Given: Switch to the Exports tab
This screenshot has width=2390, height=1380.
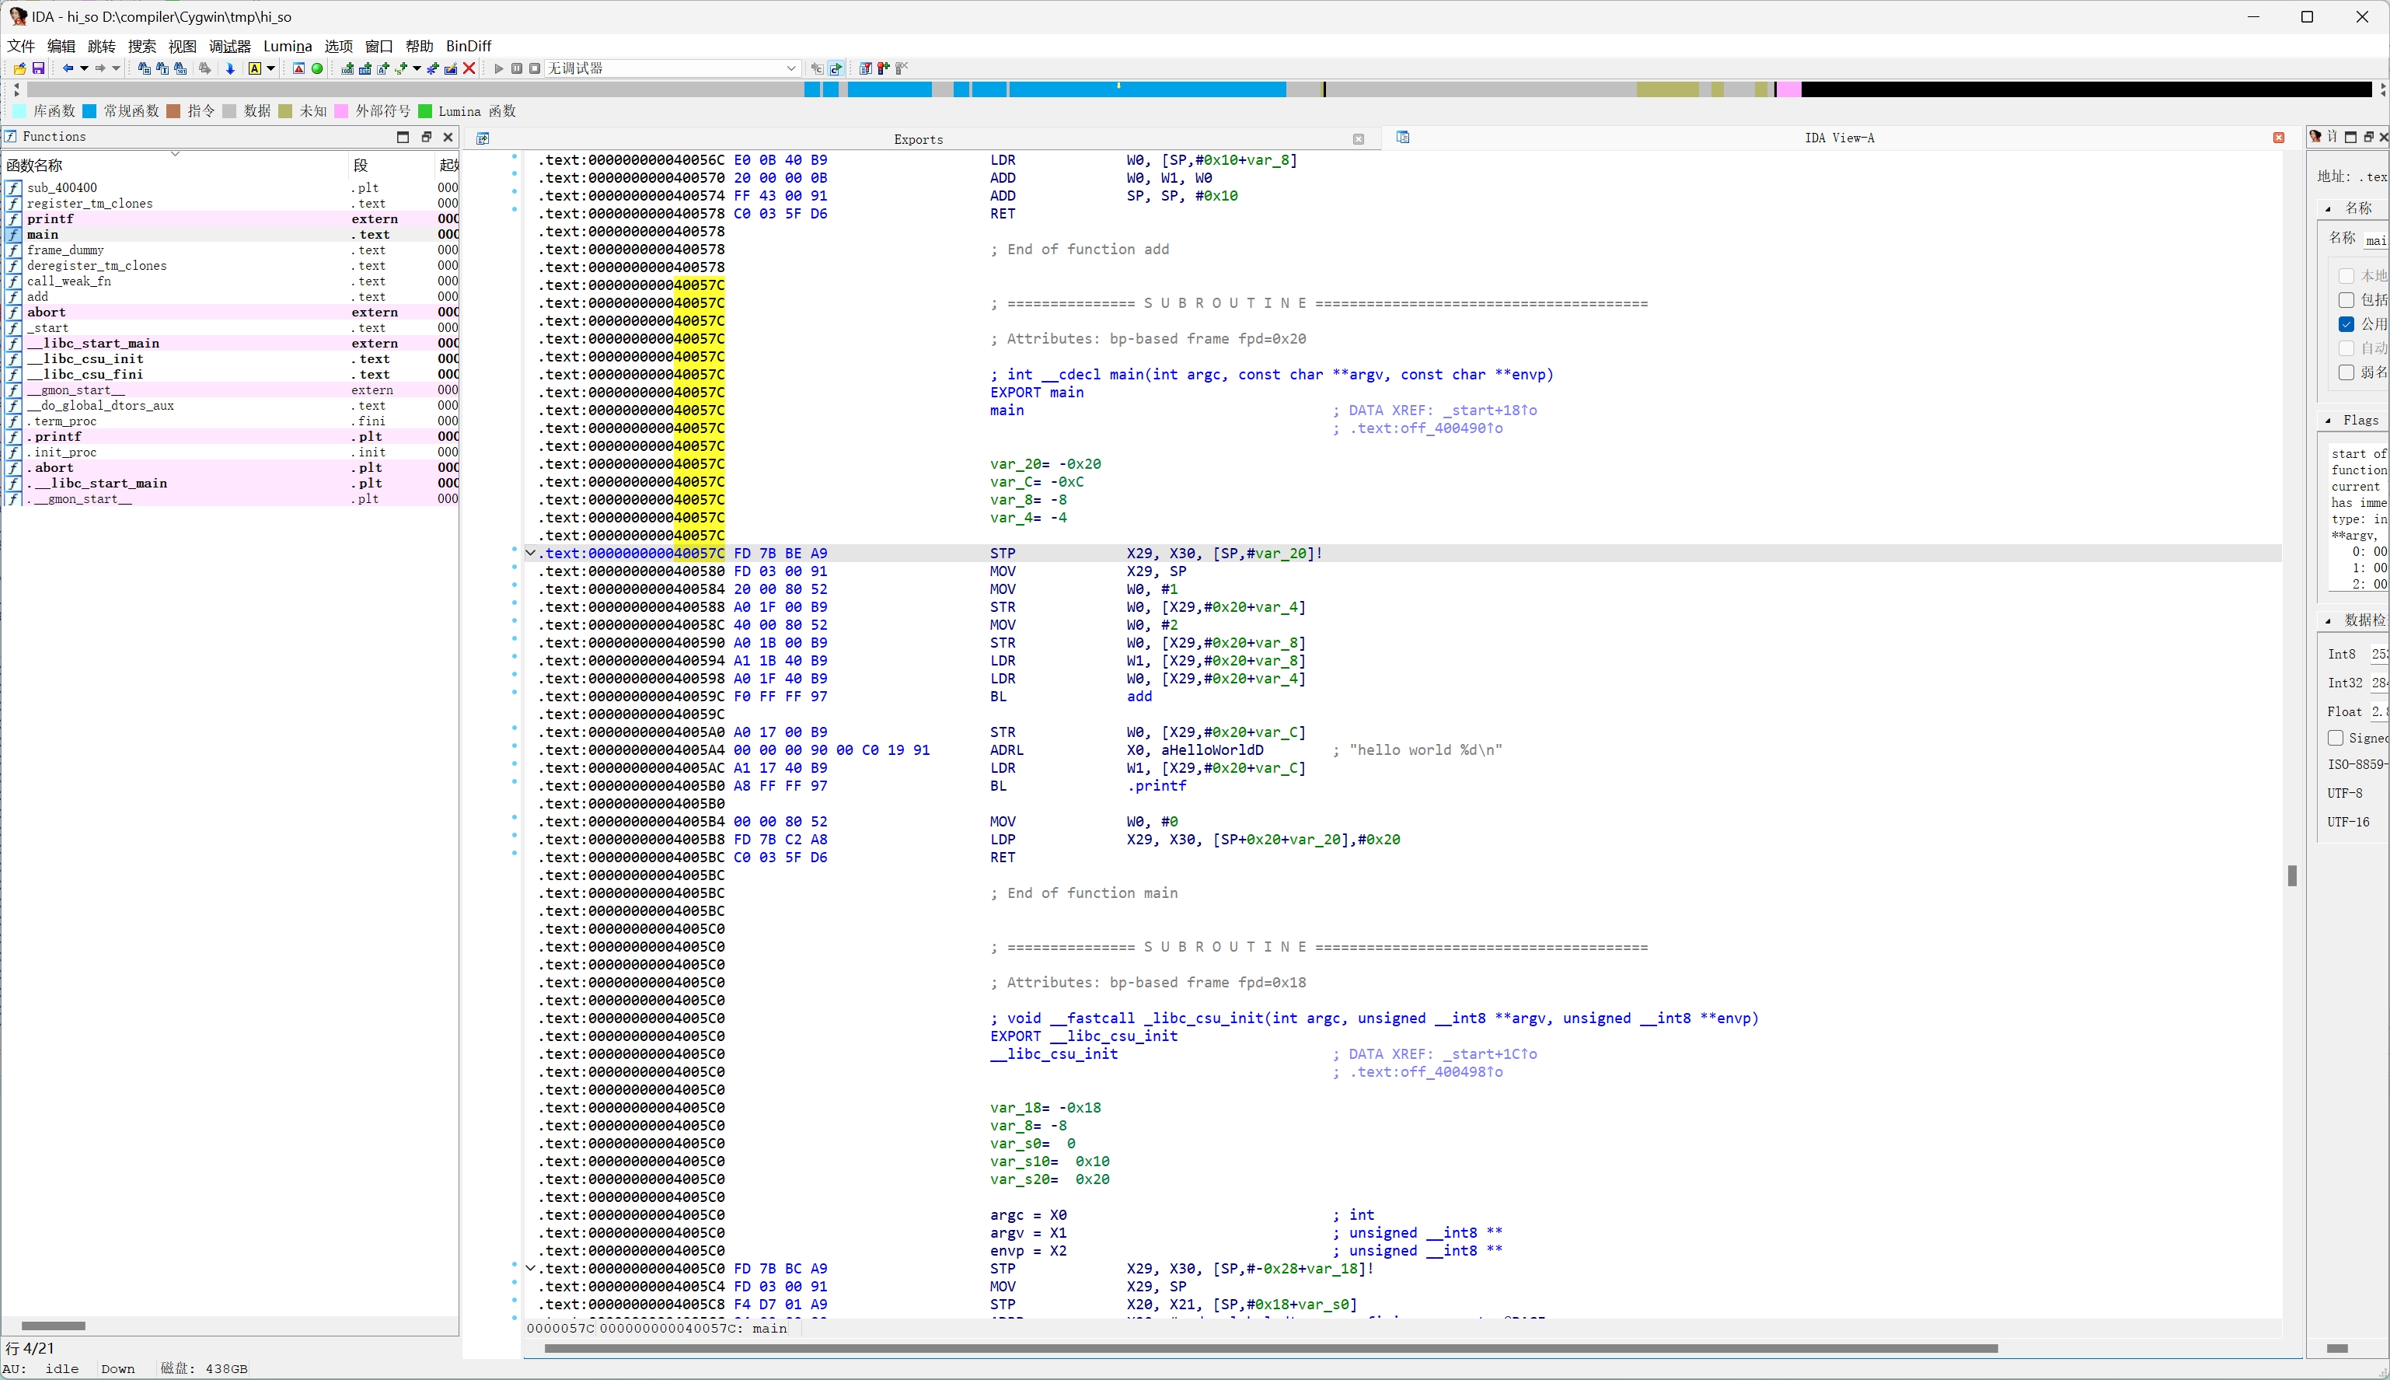Looking at the screenshot, I should 918,139.
